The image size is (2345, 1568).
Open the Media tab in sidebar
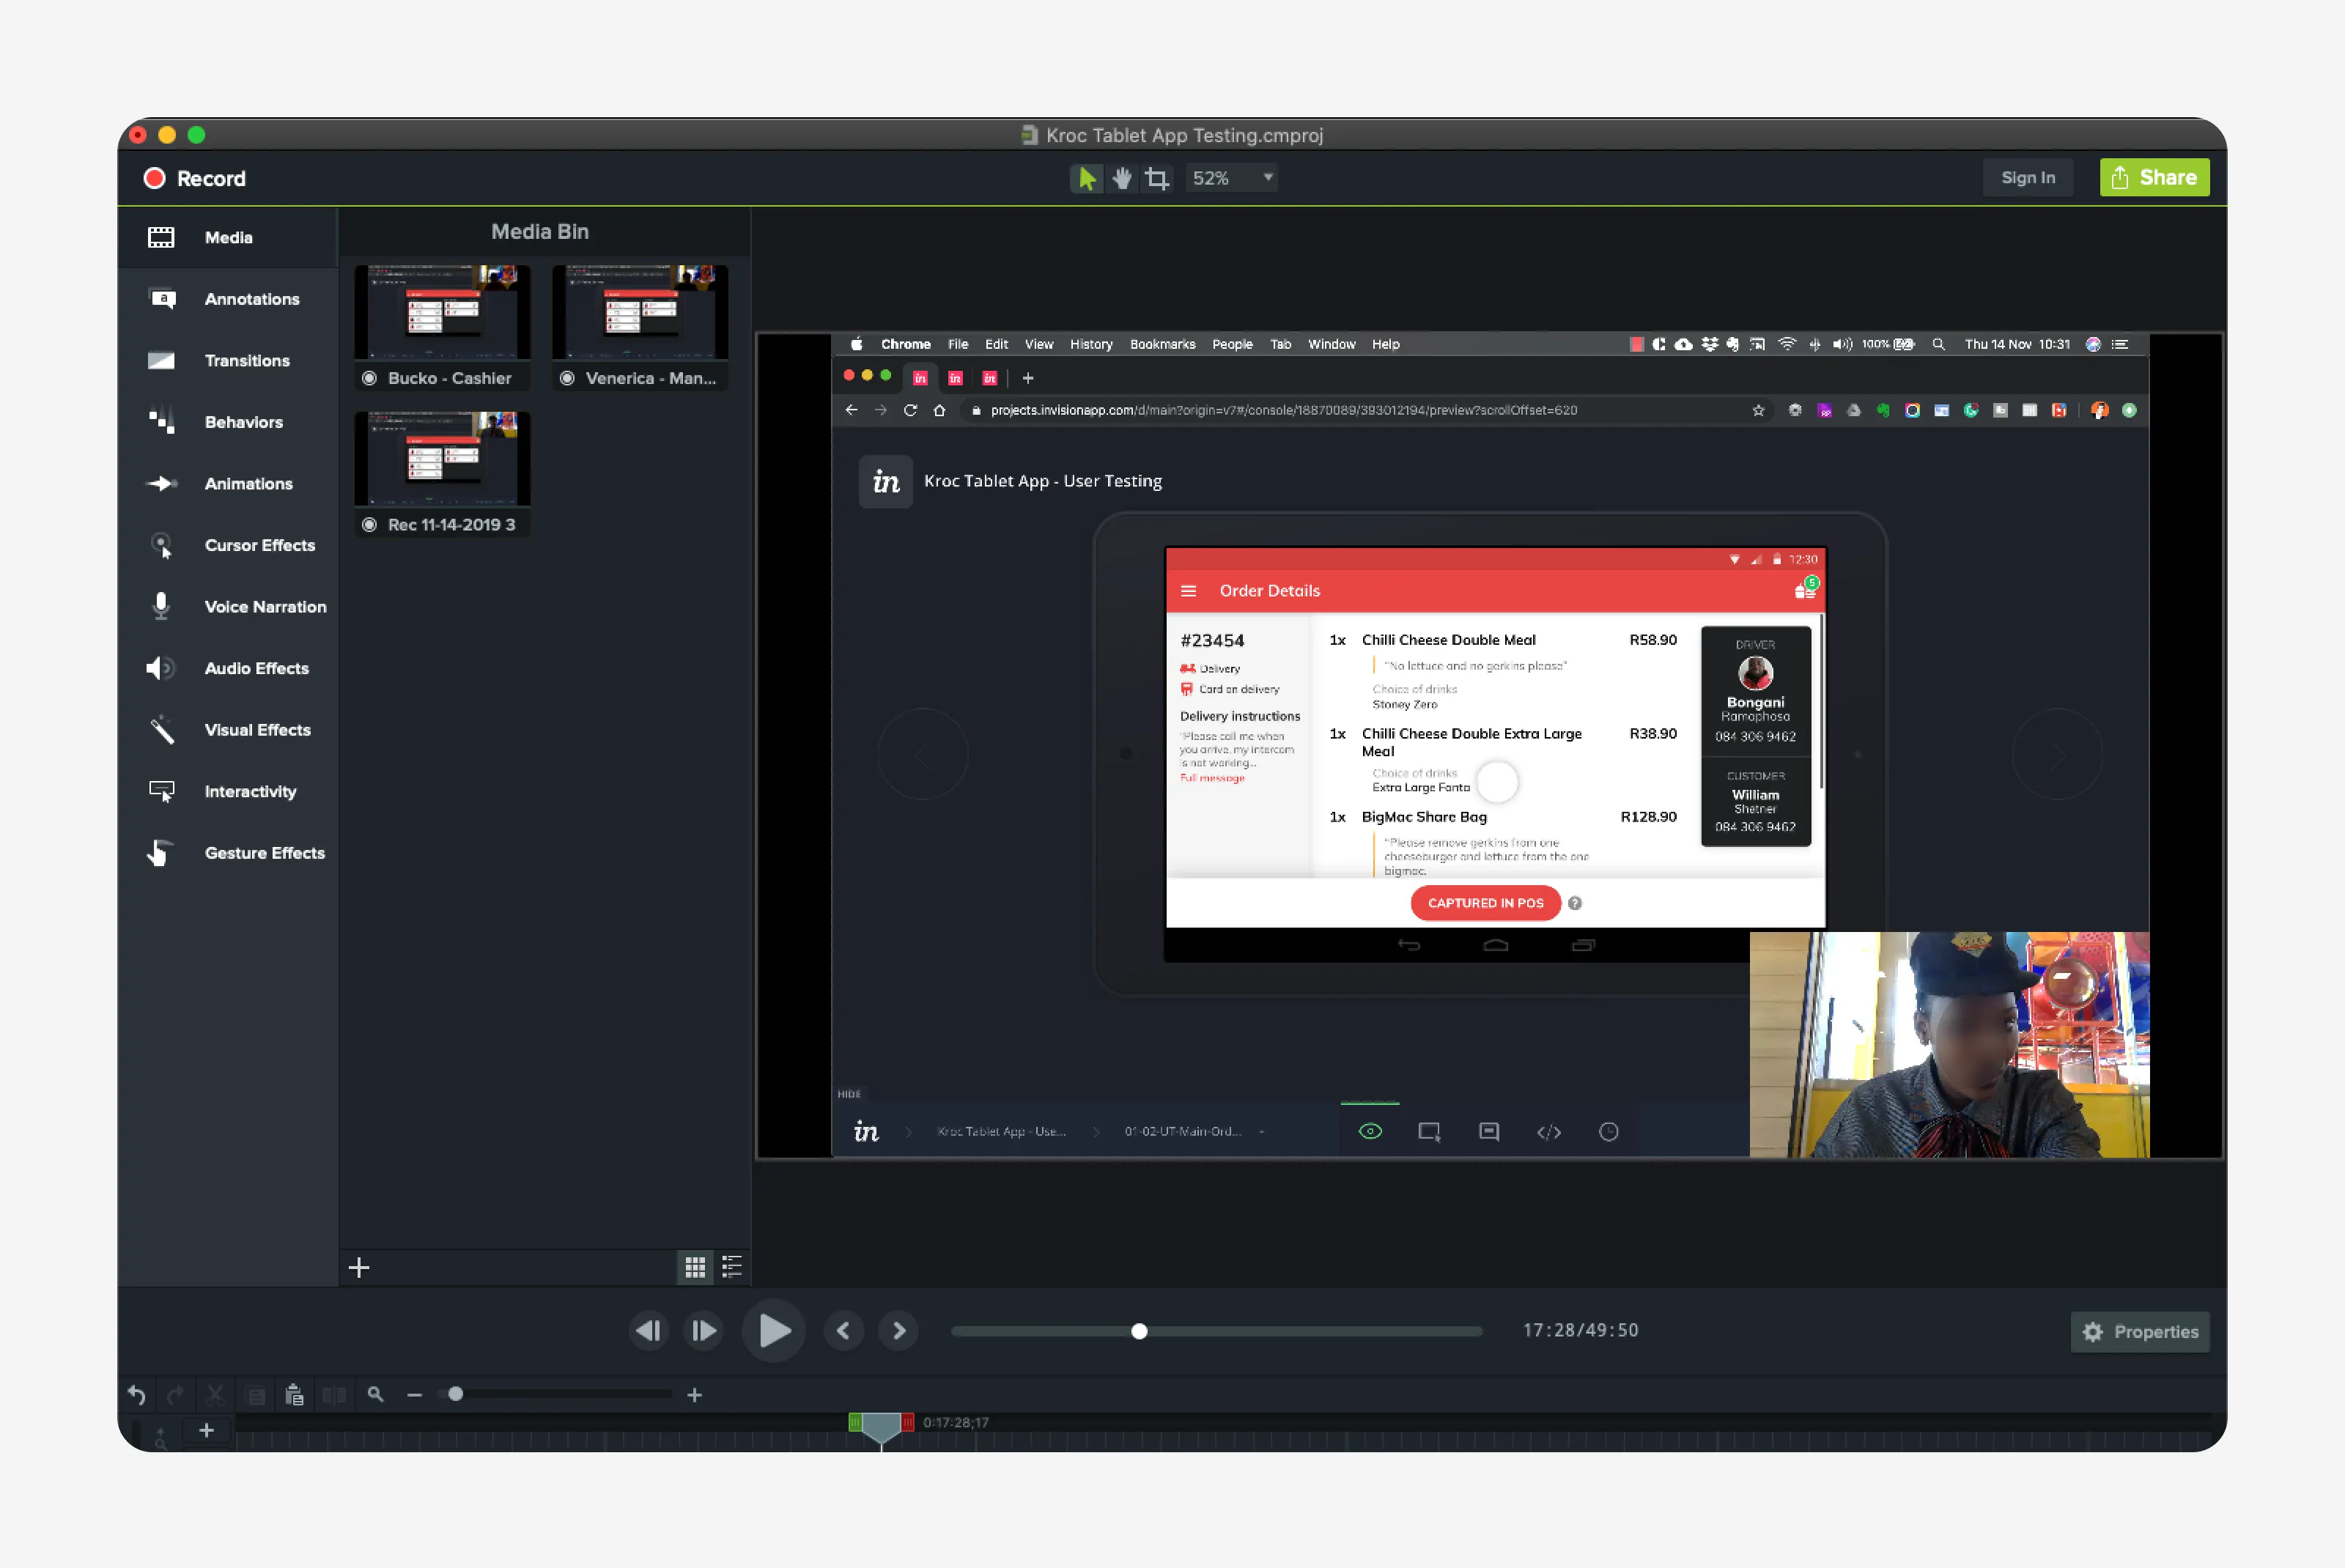(227, 238)
